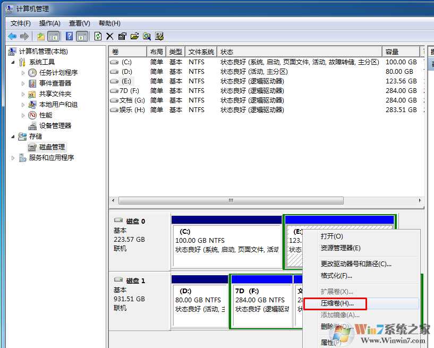Expand the 事件查看器 tree node
The height and width of the screenshot is (348, 434).
(x=23, y=83)
